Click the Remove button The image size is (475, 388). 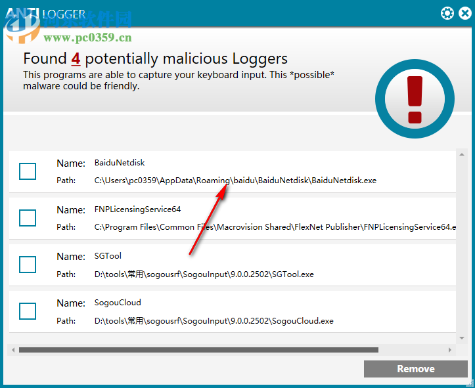(416, 368)
